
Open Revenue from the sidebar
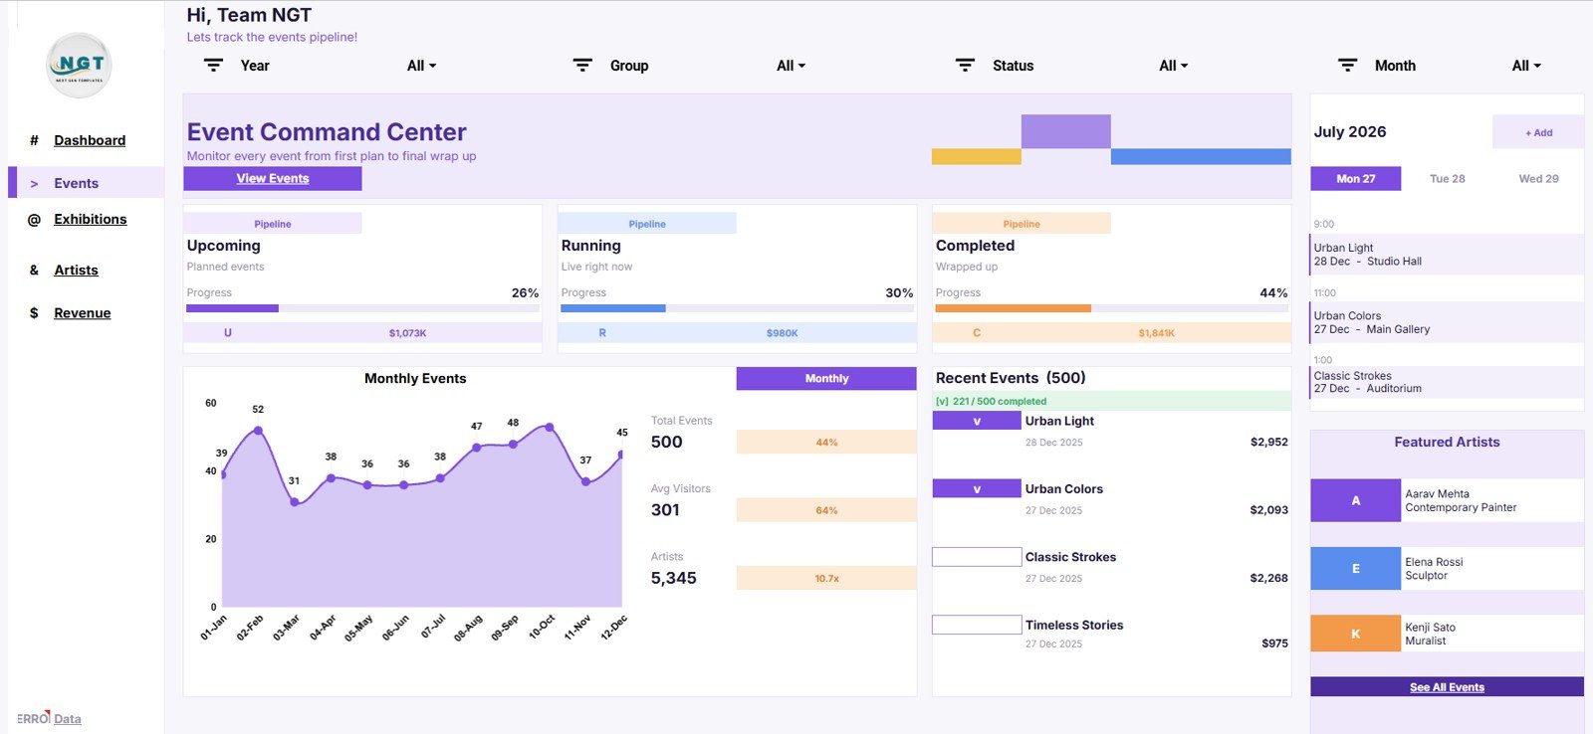point(83,313)
